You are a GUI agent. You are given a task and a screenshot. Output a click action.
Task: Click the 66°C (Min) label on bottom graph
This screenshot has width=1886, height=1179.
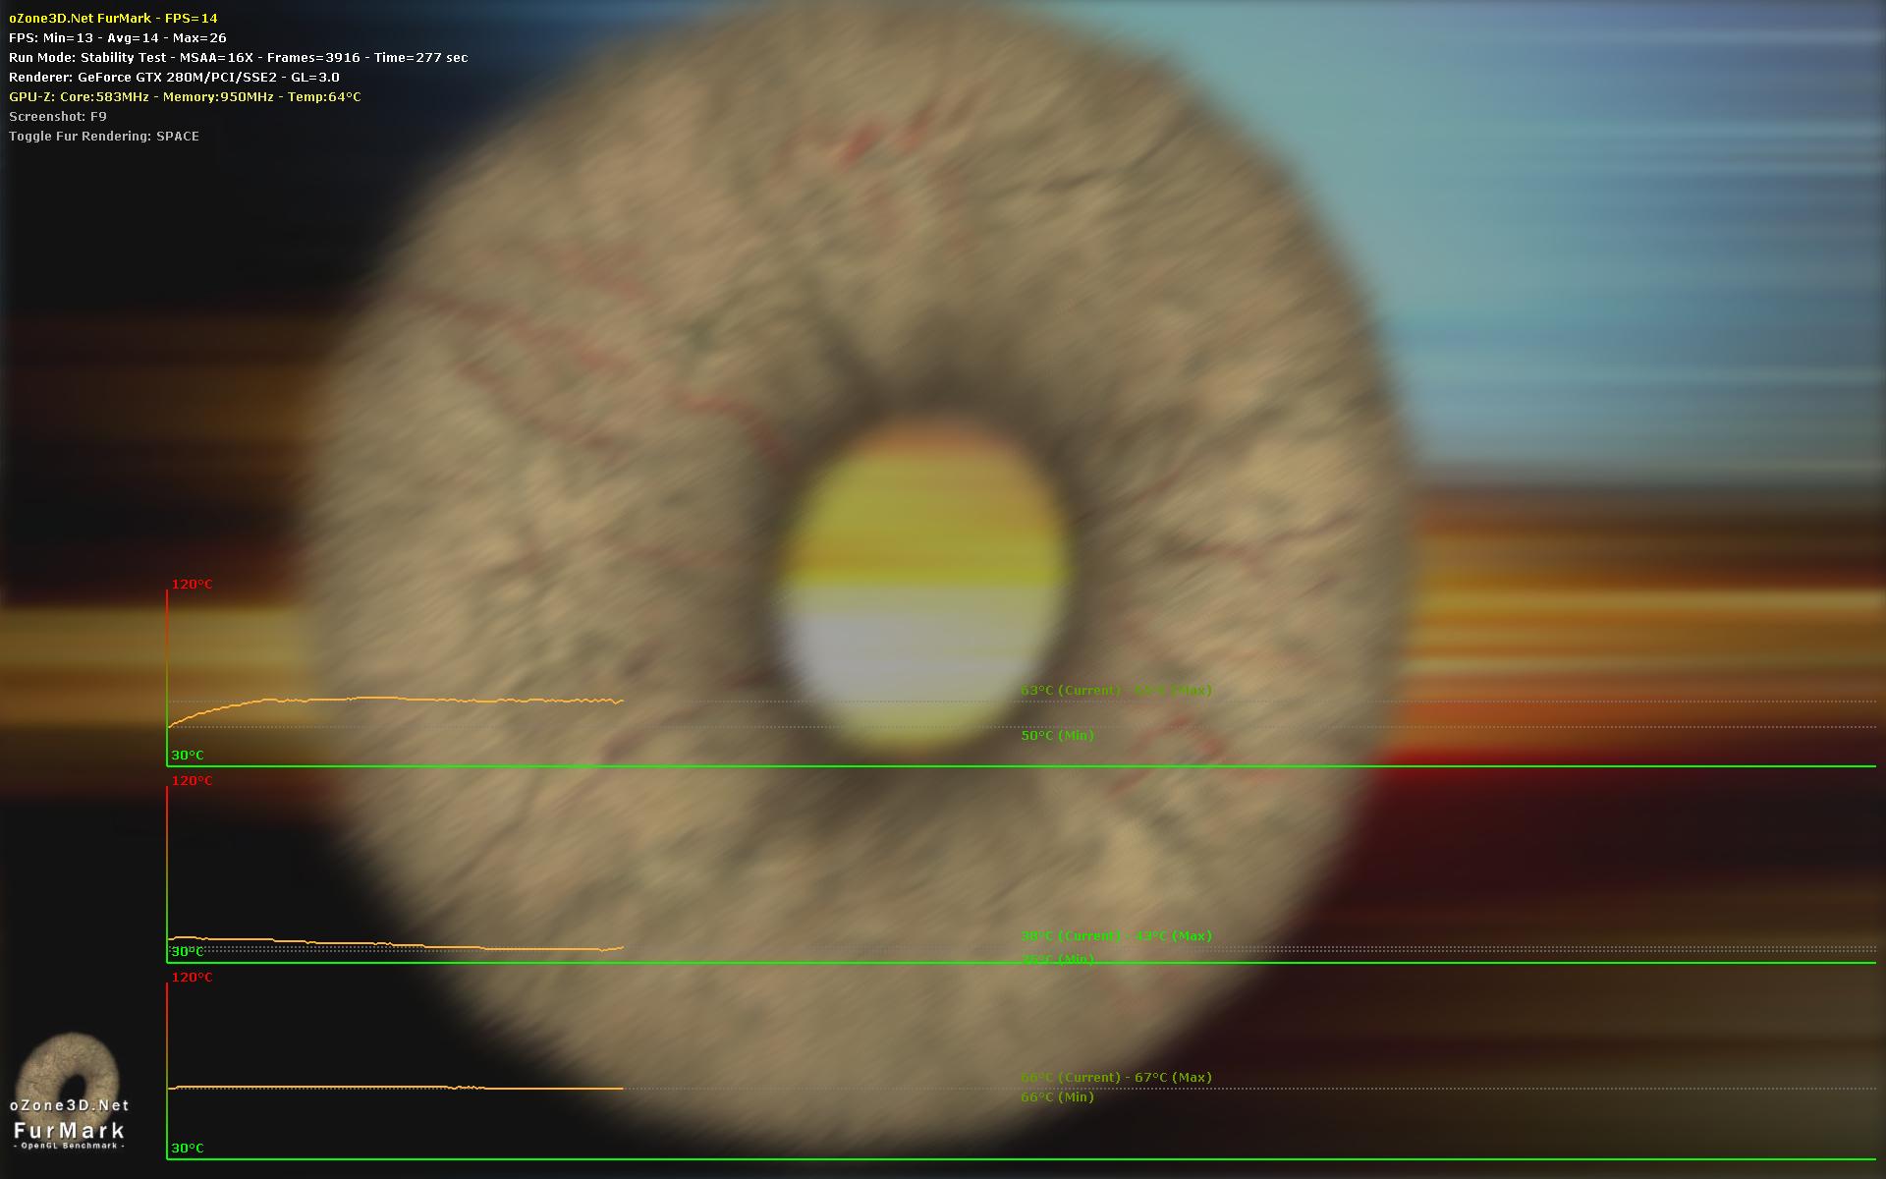(x=1057, y=1096)
